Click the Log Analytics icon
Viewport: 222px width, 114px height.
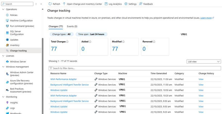point(106,4)
